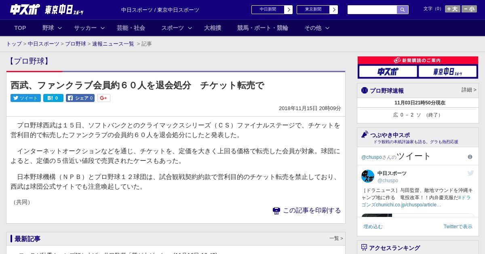Click Twitterで表示 link
Screen dimensions: 485x254
458,227
